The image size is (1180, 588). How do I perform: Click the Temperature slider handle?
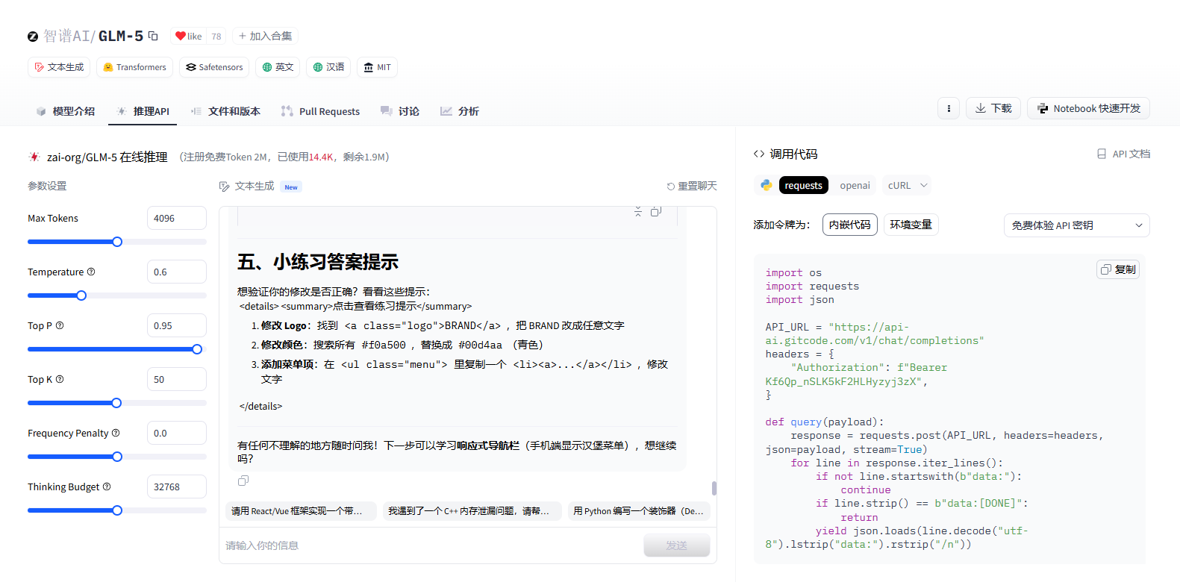coord(81,295)
